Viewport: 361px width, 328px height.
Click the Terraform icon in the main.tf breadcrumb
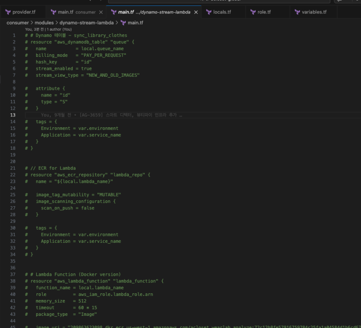click(x=123, y=22)
